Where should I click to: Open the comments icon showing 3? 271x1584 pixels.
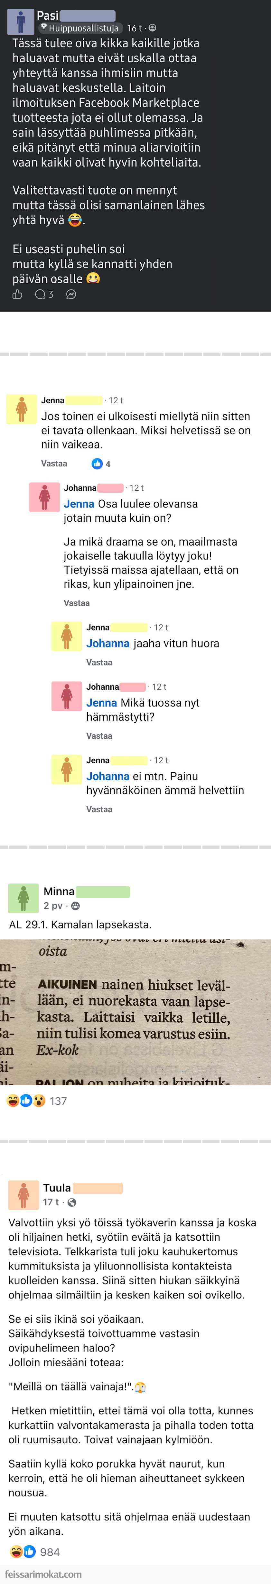click(x=44, y=294)
